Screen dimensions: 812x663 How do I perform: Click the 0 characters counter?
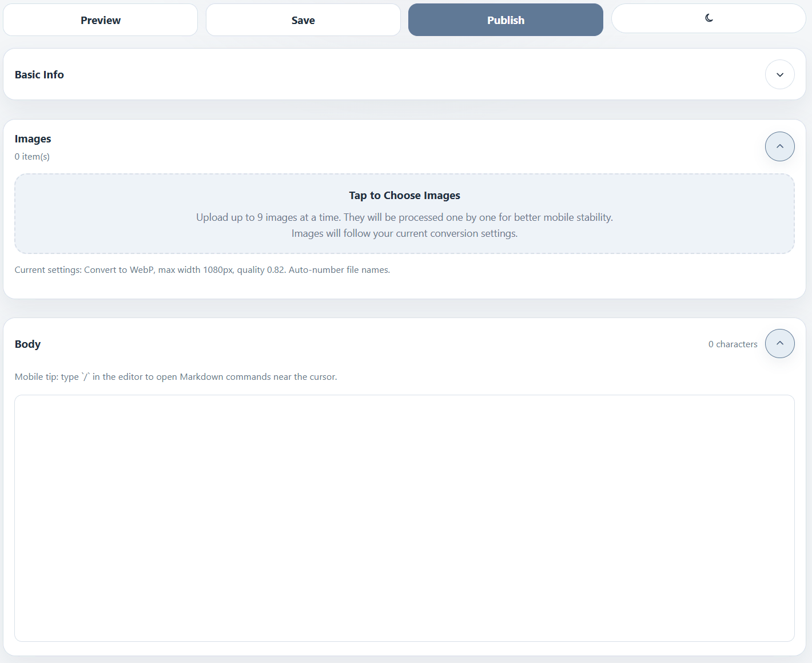[x=733, y=344]
